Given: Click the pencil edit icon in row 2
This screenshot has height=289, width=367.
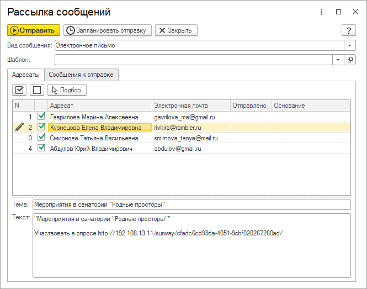Looking at the screenshot, I should [19, 127].
